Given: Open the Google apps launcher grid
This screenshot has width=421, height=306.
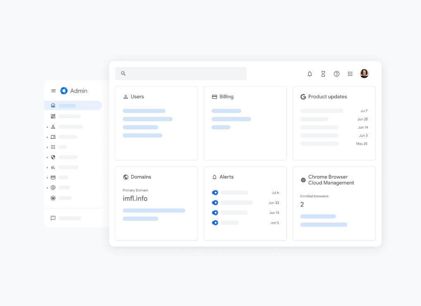Looking at the screenshot, I should pos(350,74).
